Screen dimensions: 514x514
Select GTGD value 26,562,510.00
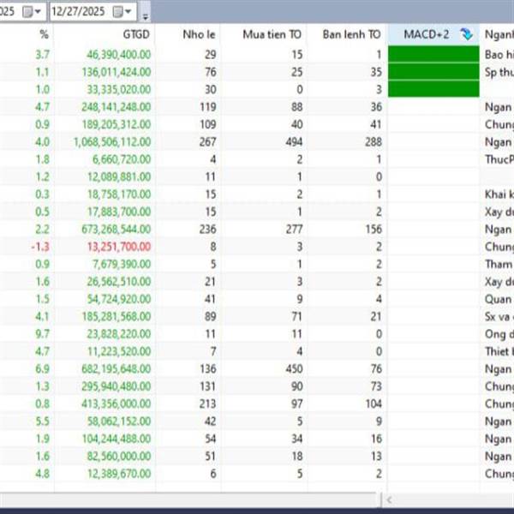coord(119,281)
